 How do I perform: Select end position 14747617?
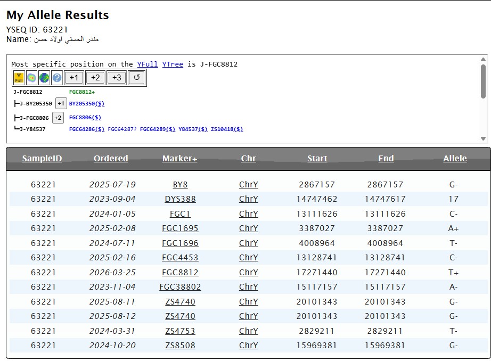[x=385, y=199]
